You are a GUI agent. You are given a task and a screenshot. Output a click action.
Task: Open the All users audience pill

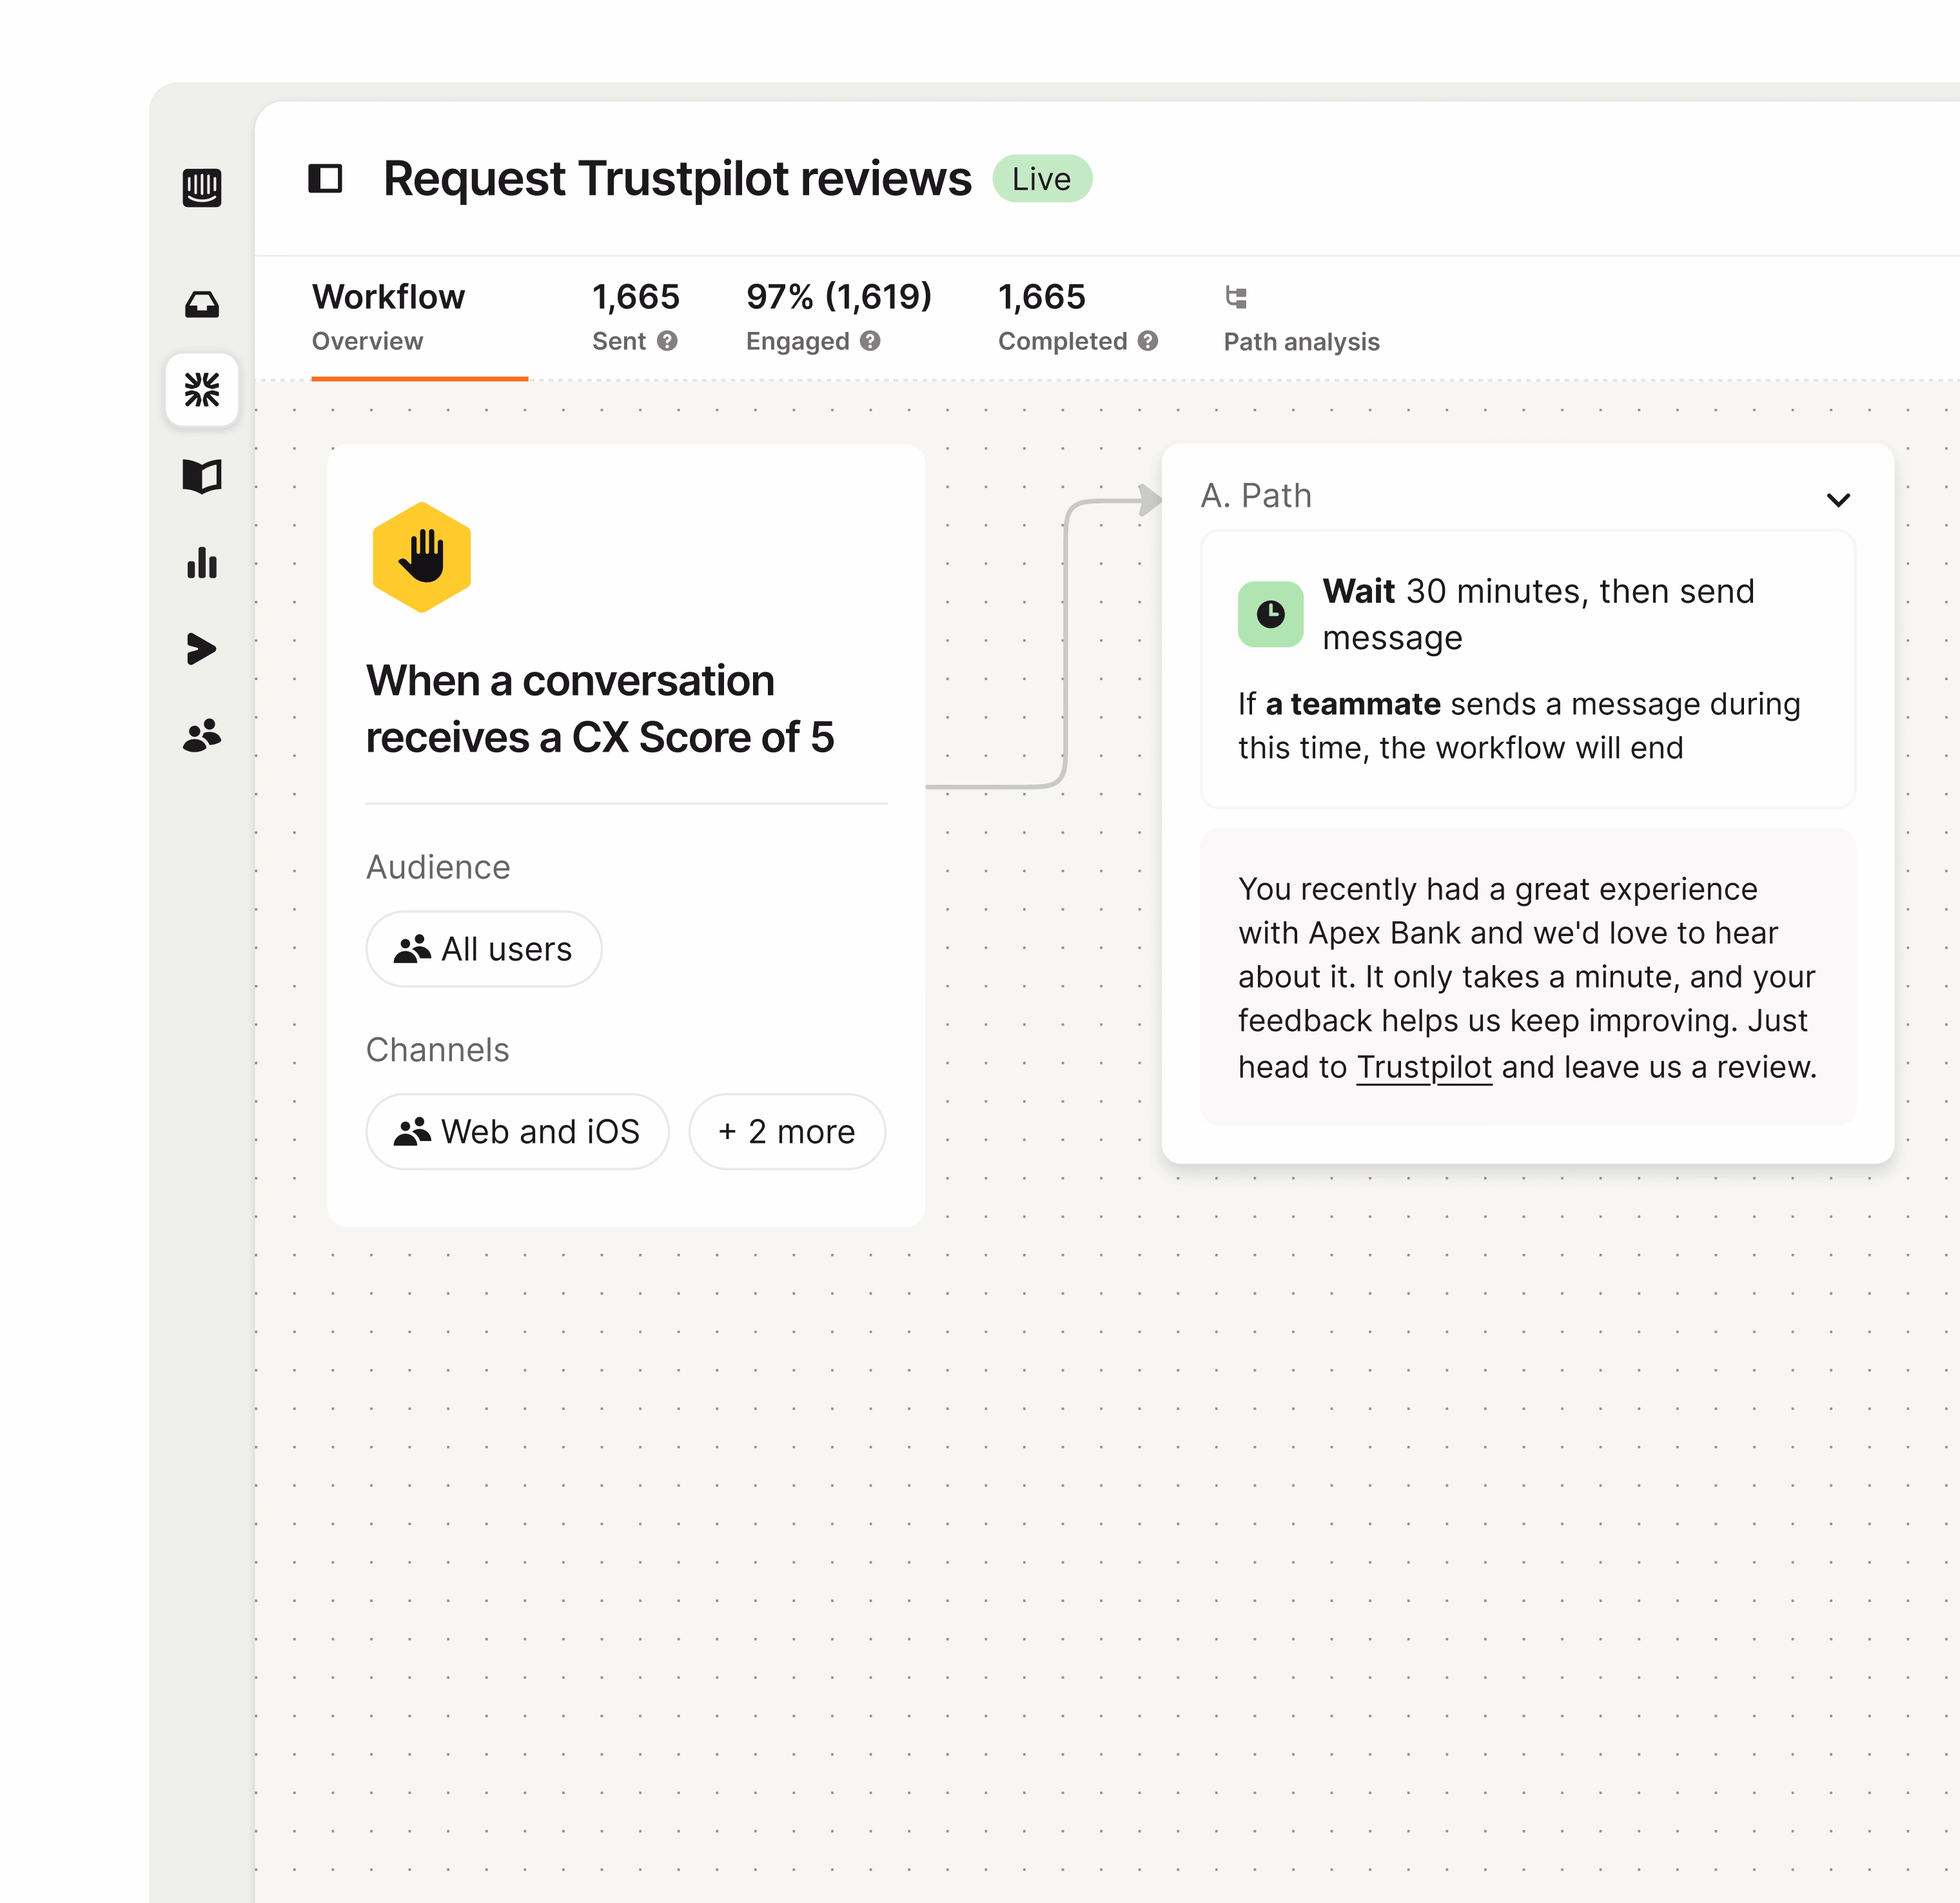click(x=484, y=948)
